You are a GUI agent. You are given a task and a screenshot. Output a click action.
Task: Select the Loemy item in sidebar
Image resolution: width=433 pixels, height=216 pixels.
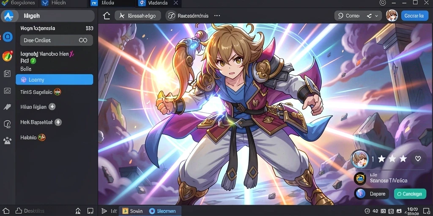point(55,80)
